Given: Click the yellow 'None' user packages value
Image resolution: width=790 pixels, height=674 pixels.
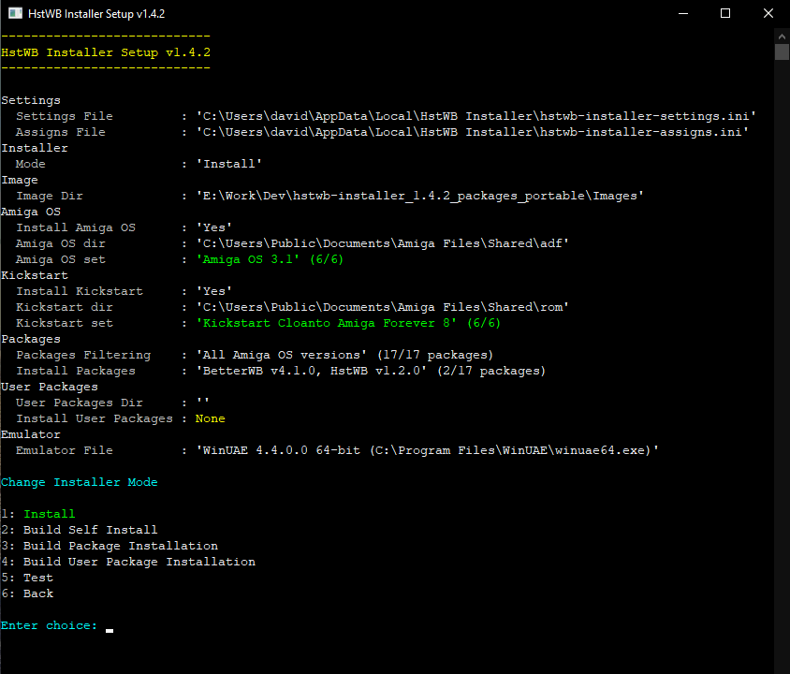Looking at the screenshot, I should tap(210, 418).
